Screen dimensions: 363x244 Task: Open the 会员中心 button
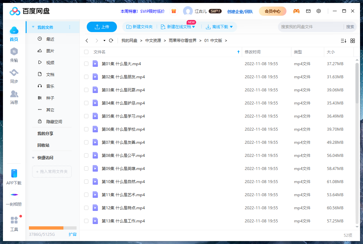point(272,11)
